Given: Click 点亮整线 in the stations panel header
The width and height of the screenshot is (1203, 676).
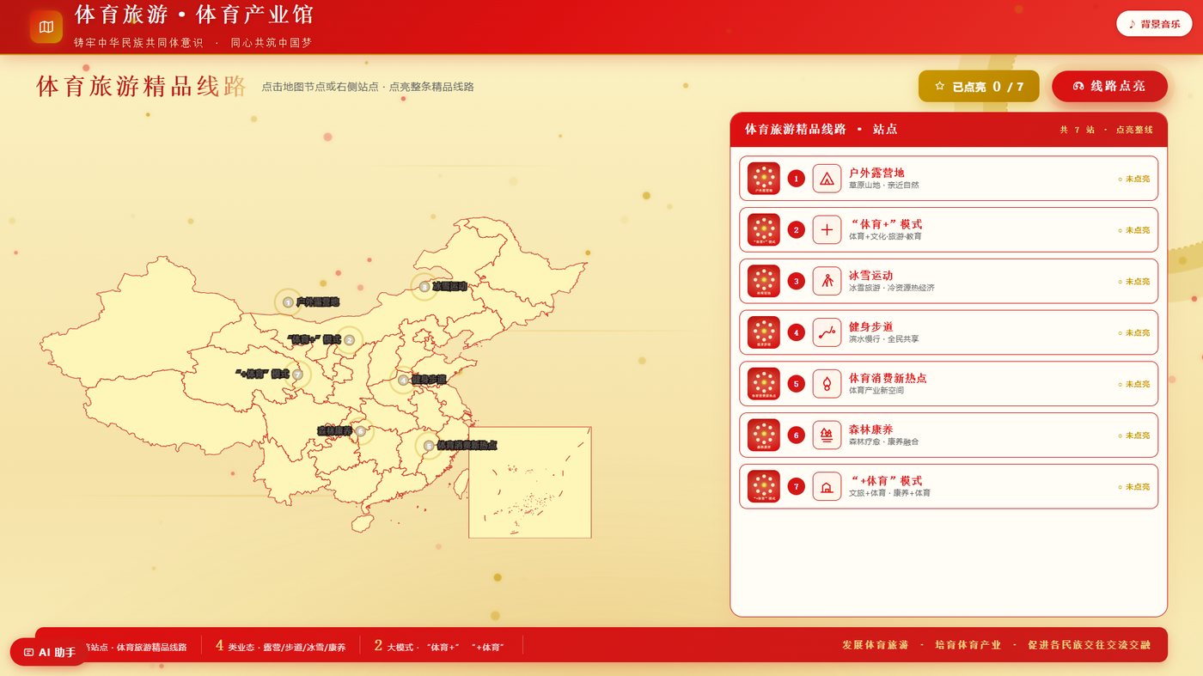Looking at the screenshot, I should [1134, 130].
